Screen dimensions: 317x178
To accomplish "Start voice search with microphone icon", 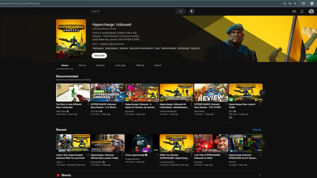I will [x=192, y=11].
